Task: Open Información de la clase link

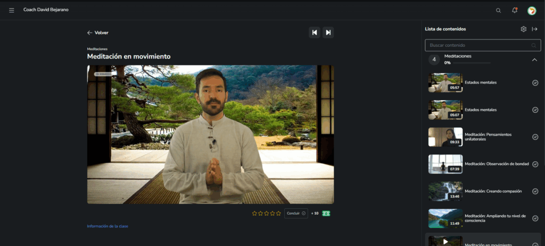Action: coord(108,226)
